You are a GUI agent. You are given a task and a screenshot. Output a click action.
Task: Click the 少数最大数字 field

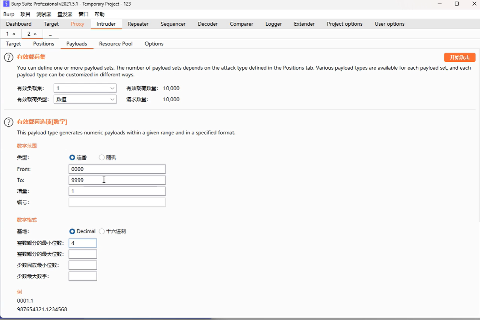click(x=82, y=276)
